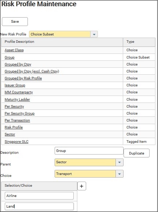This screenshot has height=212, width=158.
Task: Click the Airline selection input field
Action: click(x=39, y=196)
